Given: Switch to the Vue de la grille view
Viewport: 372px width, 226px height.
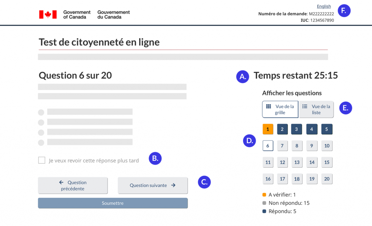Looking at the screenshot, I should [x=280, y=109].
